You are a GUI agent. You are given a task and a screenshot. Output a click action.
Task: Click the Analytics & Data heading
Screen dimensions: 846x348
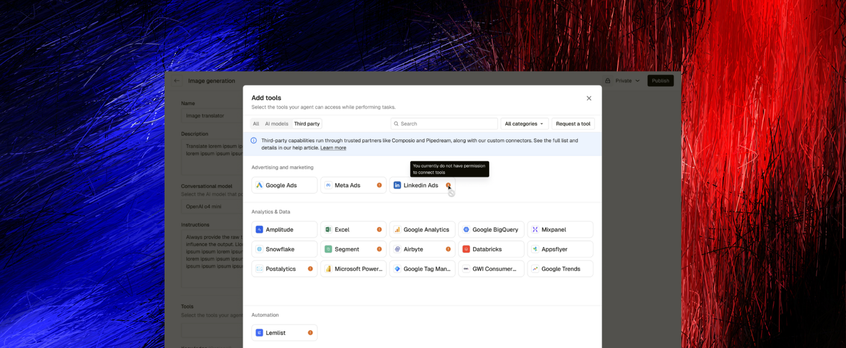271,212
